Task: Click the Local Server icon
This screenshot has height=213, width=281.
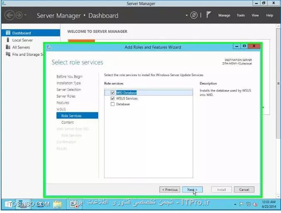Action: [8, 40]
